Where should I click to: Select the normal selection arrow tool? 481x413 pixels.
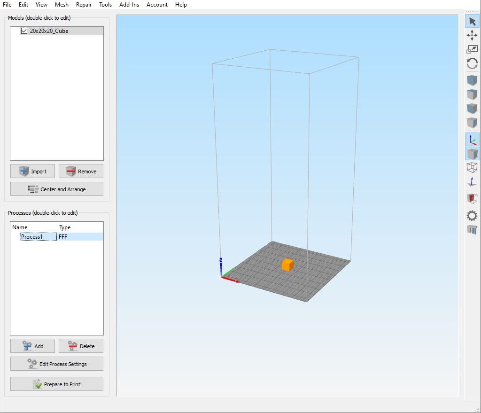(472, 22)
